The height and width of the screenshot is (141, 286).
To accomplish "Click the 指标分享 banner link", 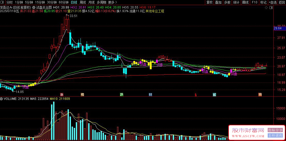I will tap(275, 130).
